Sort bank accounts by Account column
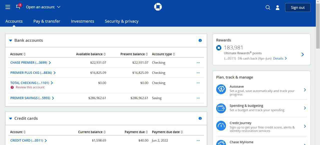Screen dimensions: 320x145 pos(18,54)
